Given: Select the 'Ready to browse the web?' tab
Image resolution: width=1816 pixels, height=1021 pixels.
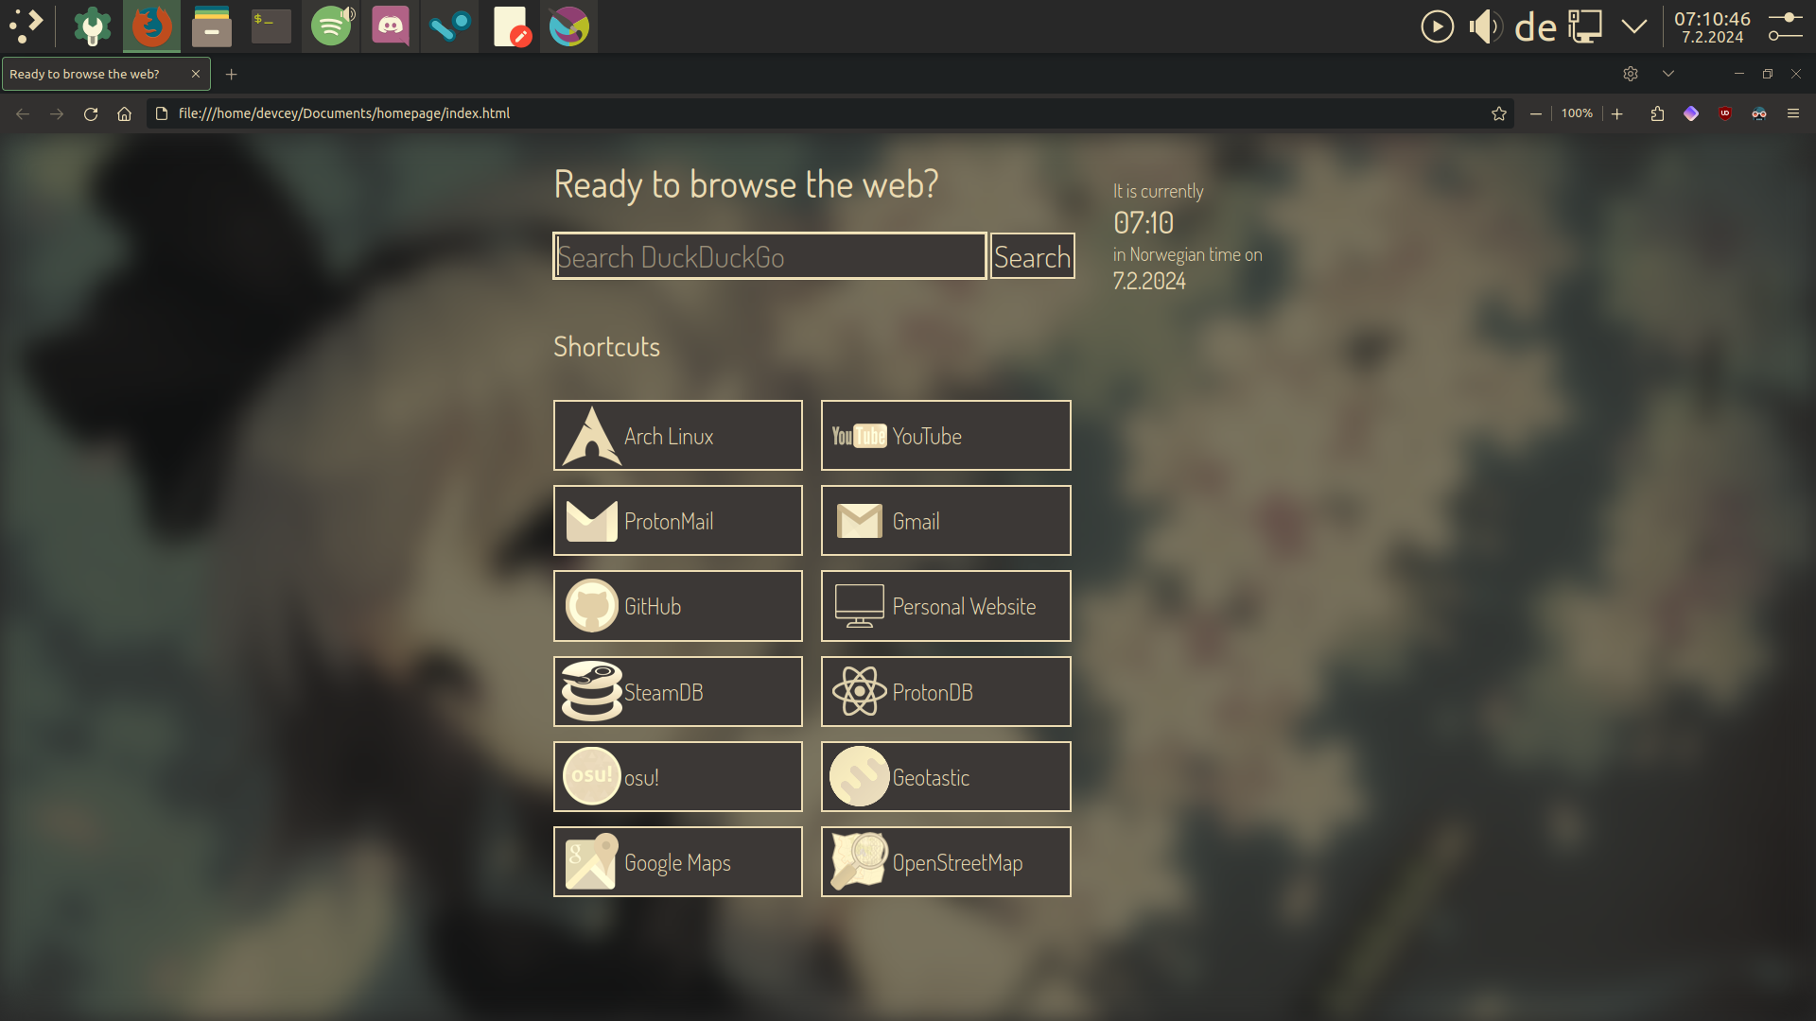Looking at the screenshot, I should tap(106, 74).
